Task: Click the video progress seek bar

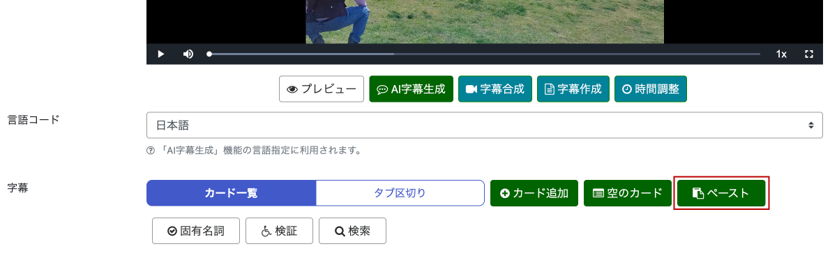Action: click(x=484, y=54)
